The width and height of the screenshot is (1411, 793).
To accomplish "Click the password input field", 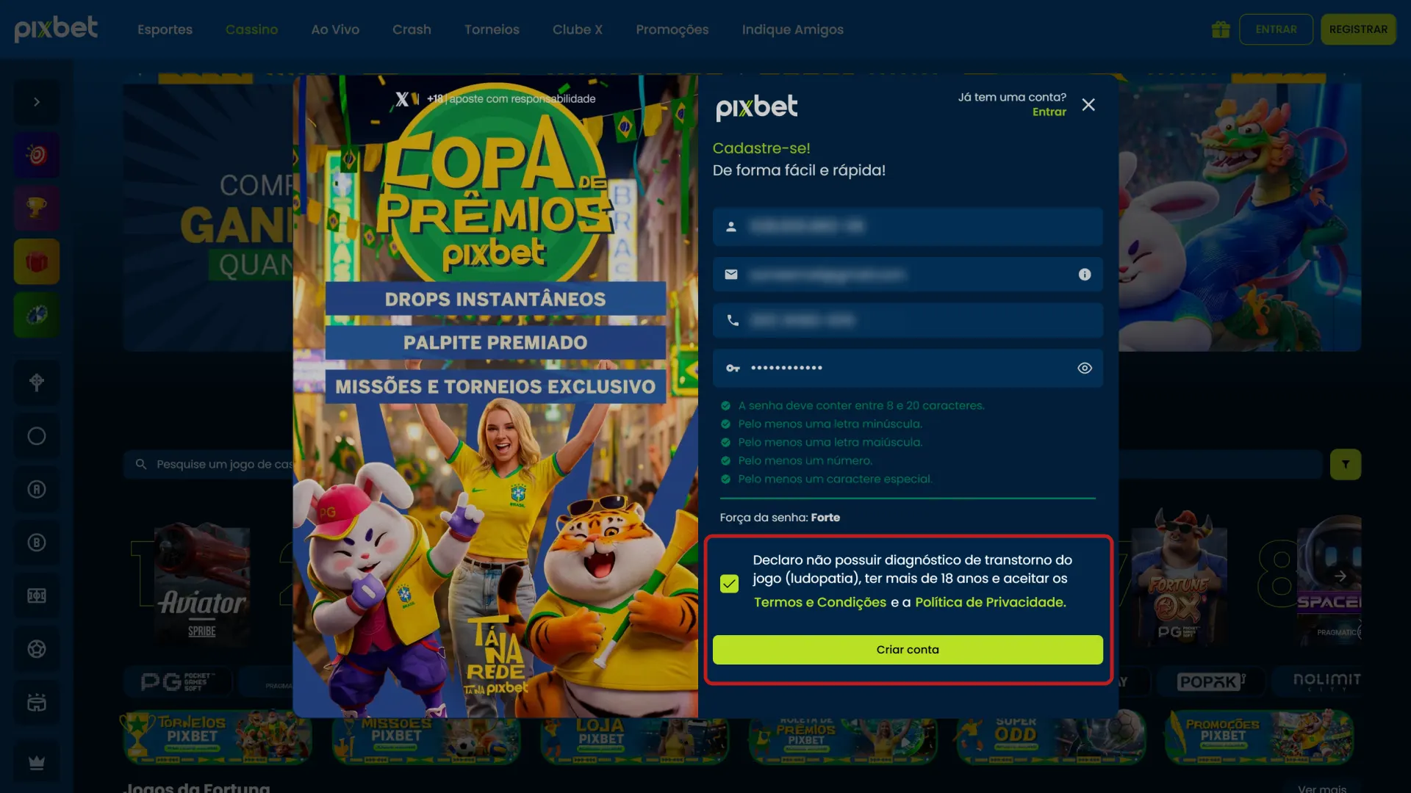I will click(908, 368).
